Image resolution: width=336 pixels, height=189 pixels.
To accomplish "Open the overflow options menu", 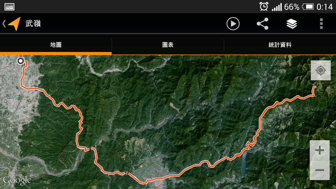I will [x=321, y=24].
